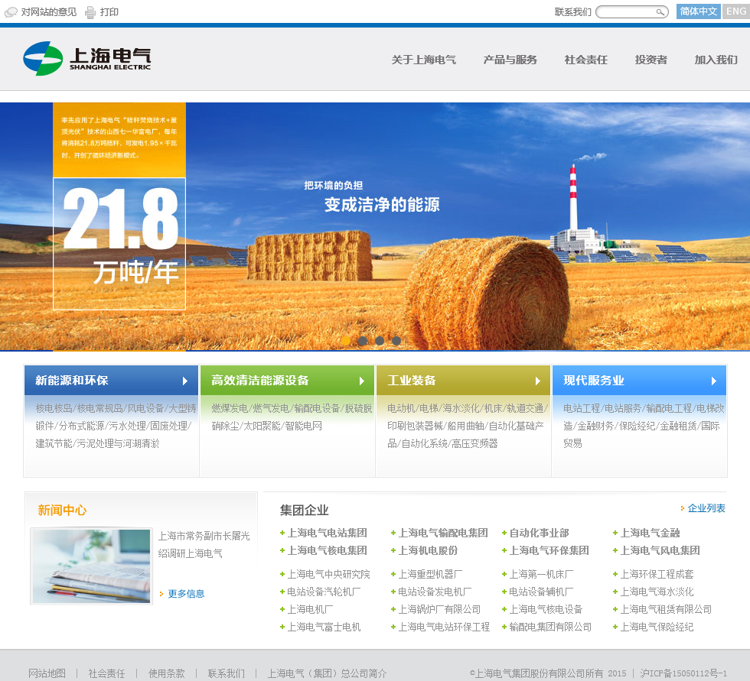Open the 社会责任 menu

pos(586,60)
